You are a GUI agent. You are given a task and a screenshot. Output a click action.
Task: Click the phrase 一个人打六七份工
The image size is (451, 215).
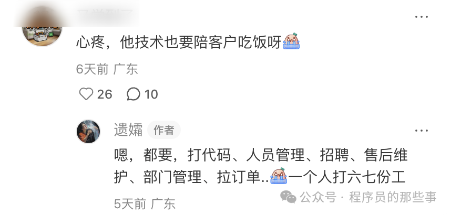(x=347, y=177)
